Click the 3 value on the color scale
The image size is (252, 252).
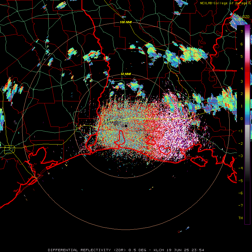pyautogui.click(x=242, y=81)
